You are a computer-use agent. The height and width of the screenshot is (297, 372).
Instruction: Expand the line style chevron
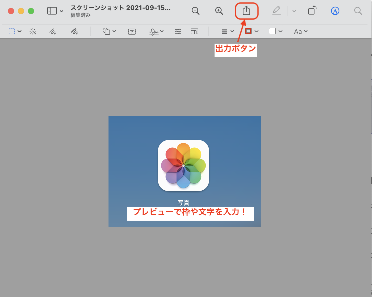tap(232, 31)
